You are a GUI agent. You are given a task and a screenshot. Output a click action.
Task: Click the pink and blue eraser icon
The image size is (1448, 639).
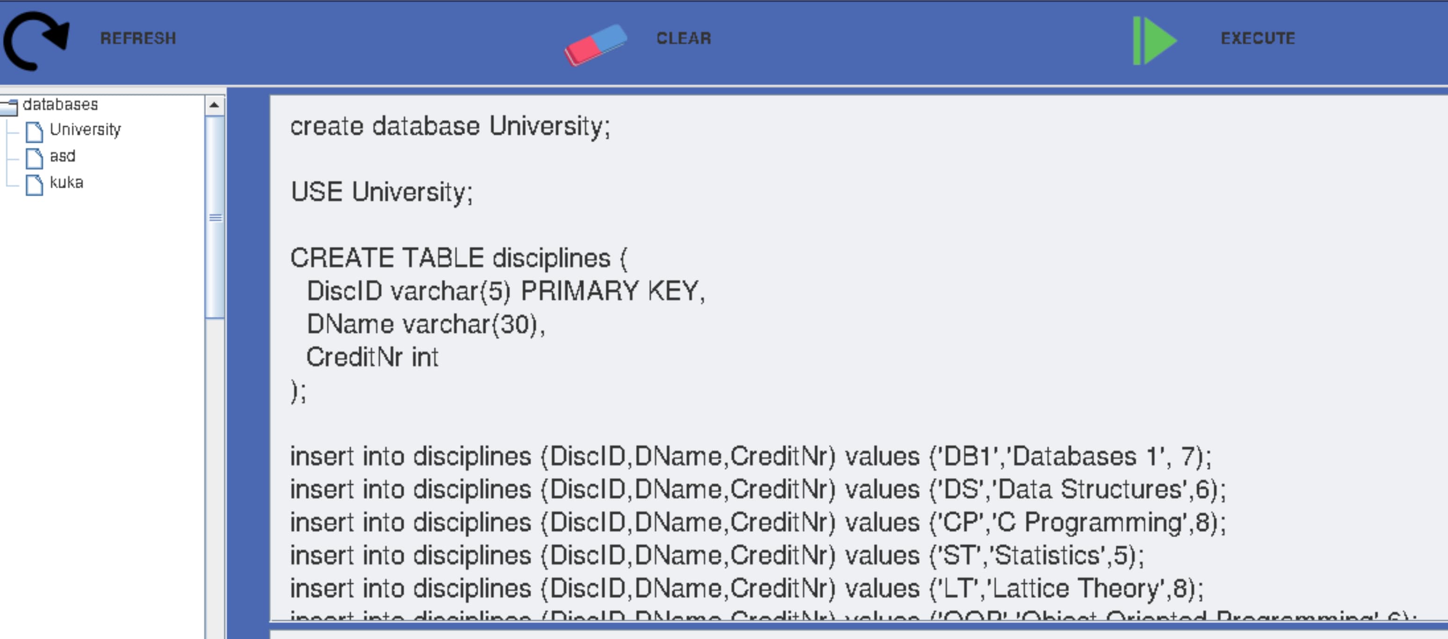pos(596,45)
